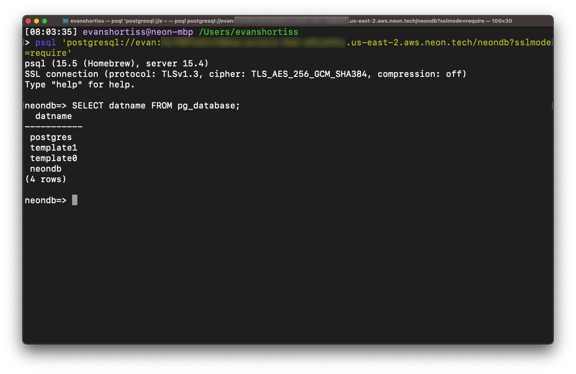Select the SELECT datname FROM pg_database query text
Screen dimensions: 576x374
point(156,105)
